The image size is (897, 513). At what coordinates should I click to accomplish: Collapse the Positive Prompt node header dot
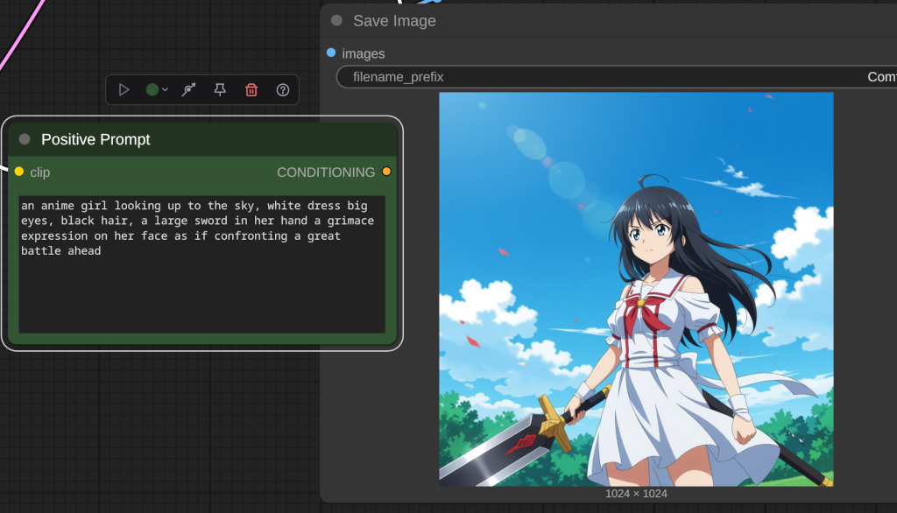point(25,138)
